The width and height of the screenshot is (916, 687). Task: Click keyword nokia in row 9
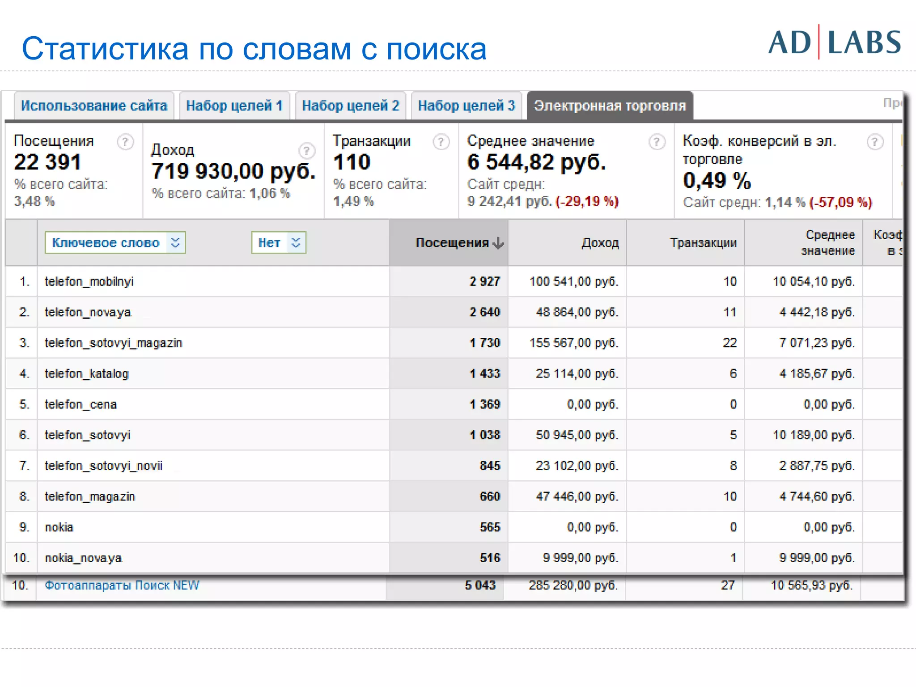59,527
